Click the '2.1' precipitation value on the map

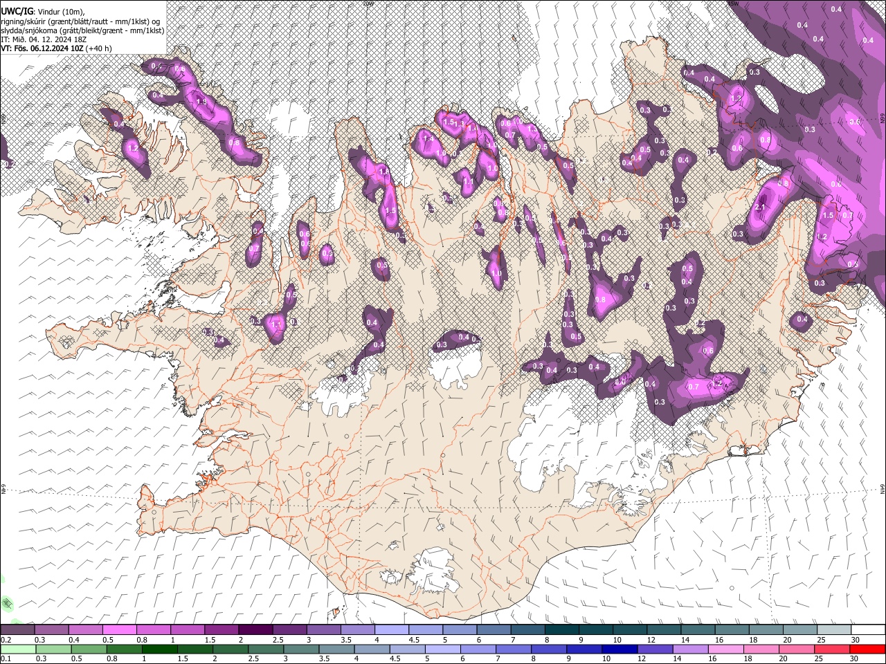point(760,207)
